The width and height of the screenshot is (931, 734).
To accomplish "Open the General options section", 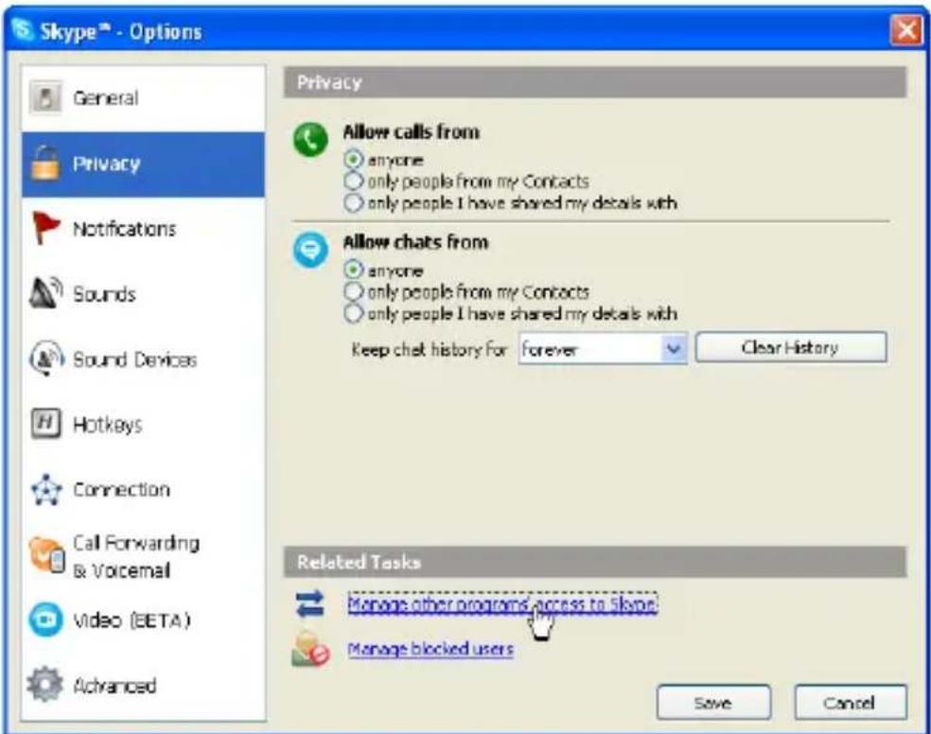I will pyautogui.click(x=143, y=98).
